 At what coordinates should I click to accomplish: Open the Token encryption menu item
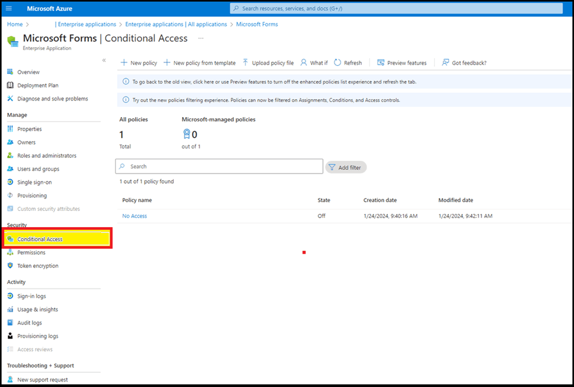(37, 266)
